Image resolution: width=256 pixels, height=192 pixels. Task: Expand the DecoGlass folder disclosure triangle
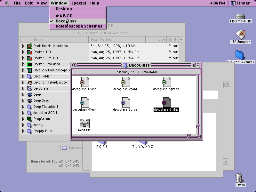23,89
